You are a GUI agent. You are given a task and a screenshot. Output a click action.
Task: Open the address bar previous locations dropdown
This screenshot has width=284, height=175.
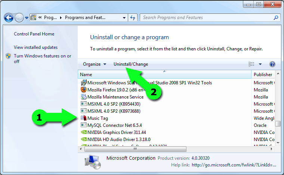pos(124,18)
